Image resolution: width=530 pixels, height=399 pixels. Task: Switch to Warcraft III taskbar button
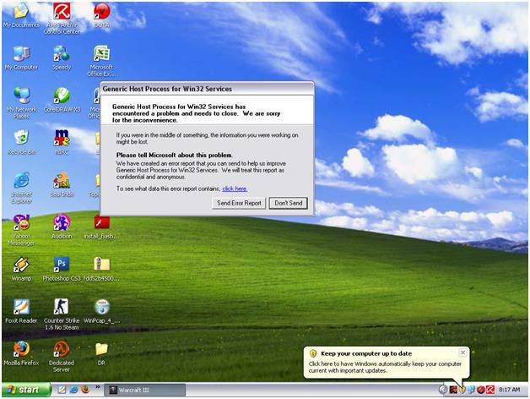pos(144,390)
